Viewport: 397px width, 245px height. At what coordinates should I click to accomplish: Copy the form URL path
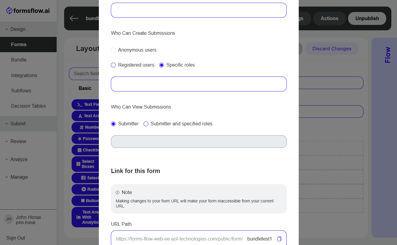pos(279,239)
